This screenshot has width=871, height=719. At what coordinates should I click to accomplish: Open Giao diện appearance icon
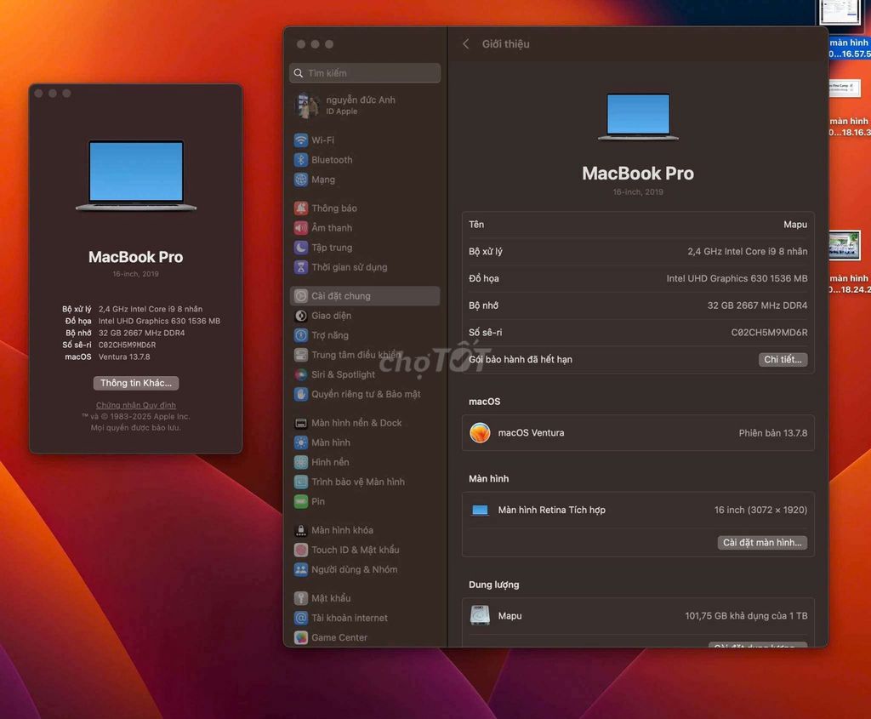click(x=300, y=316)
